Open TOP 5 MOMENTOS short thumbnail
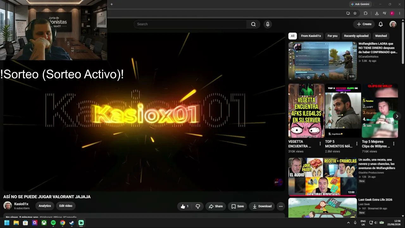Viewport: 405px width, 228px height. (x=343, y=111)
